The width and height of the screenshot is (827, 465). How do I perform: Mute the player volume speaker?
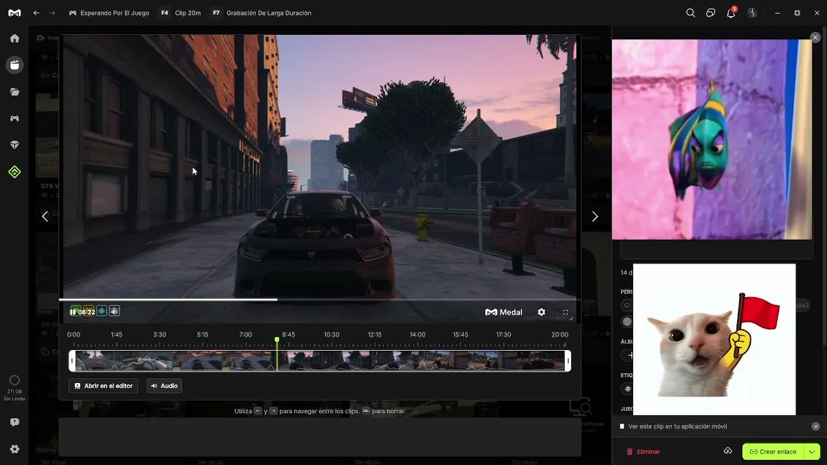pyautogui.click(x=114, y=312)
